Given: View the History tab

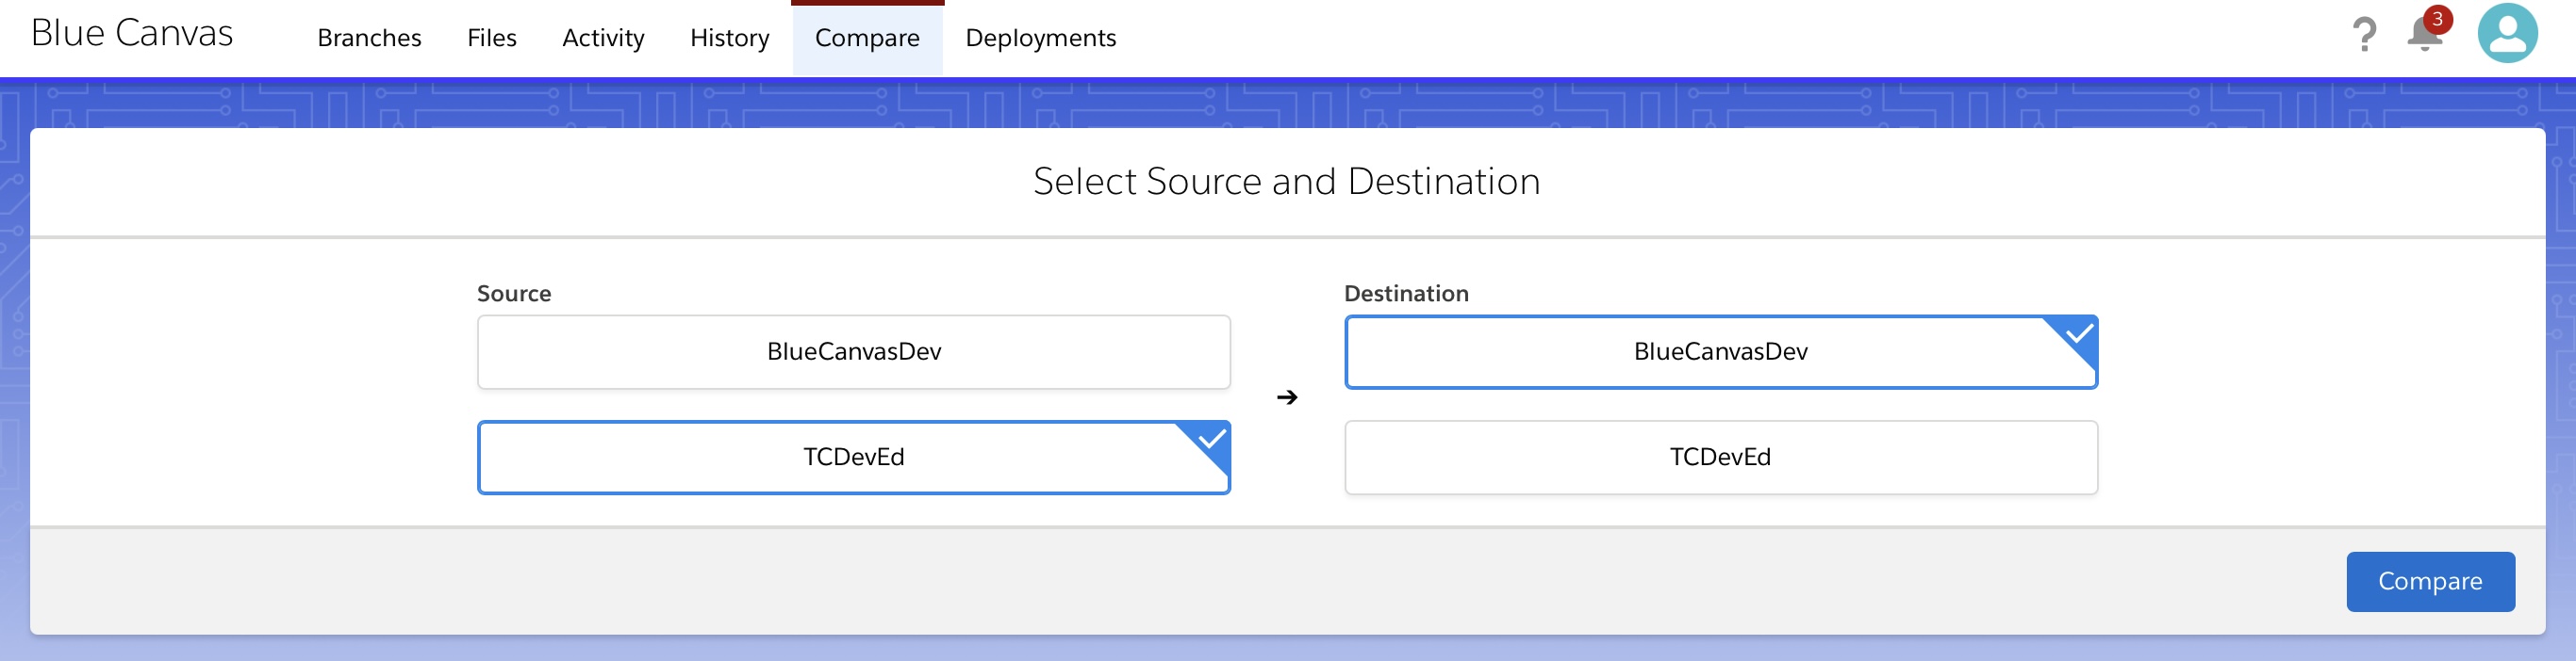Looking at the screenshot, I should pyautogui.click(x=729, y=38).
